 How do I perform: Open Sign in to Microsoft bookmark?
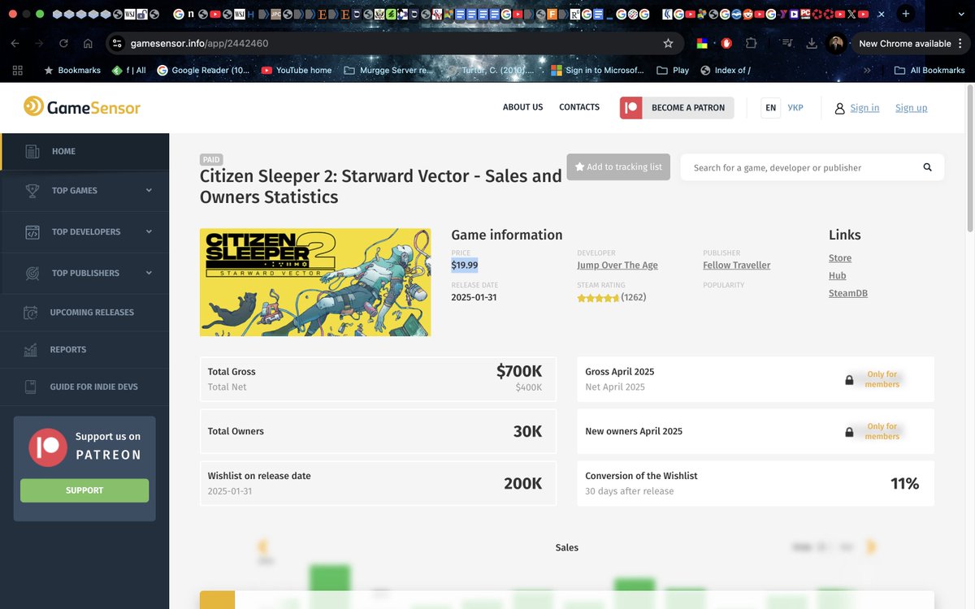point(597,71)
